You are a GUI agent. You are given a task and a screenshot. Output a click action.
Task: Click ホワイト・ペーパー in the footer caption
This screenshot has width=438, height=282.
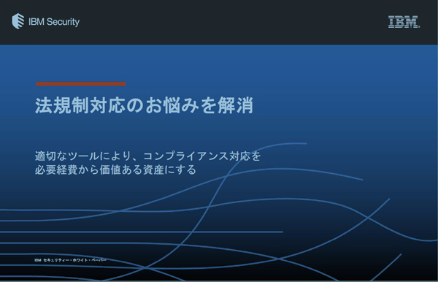tap(89, 260)
